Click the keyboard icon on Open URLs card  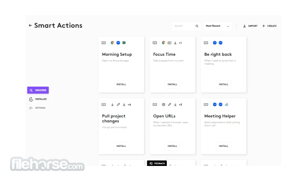click(x=155, y=104)
